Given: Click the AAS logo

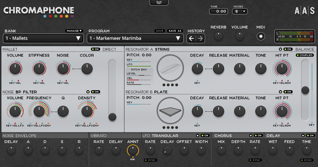Looking at the screenshot, I should 305,11.
